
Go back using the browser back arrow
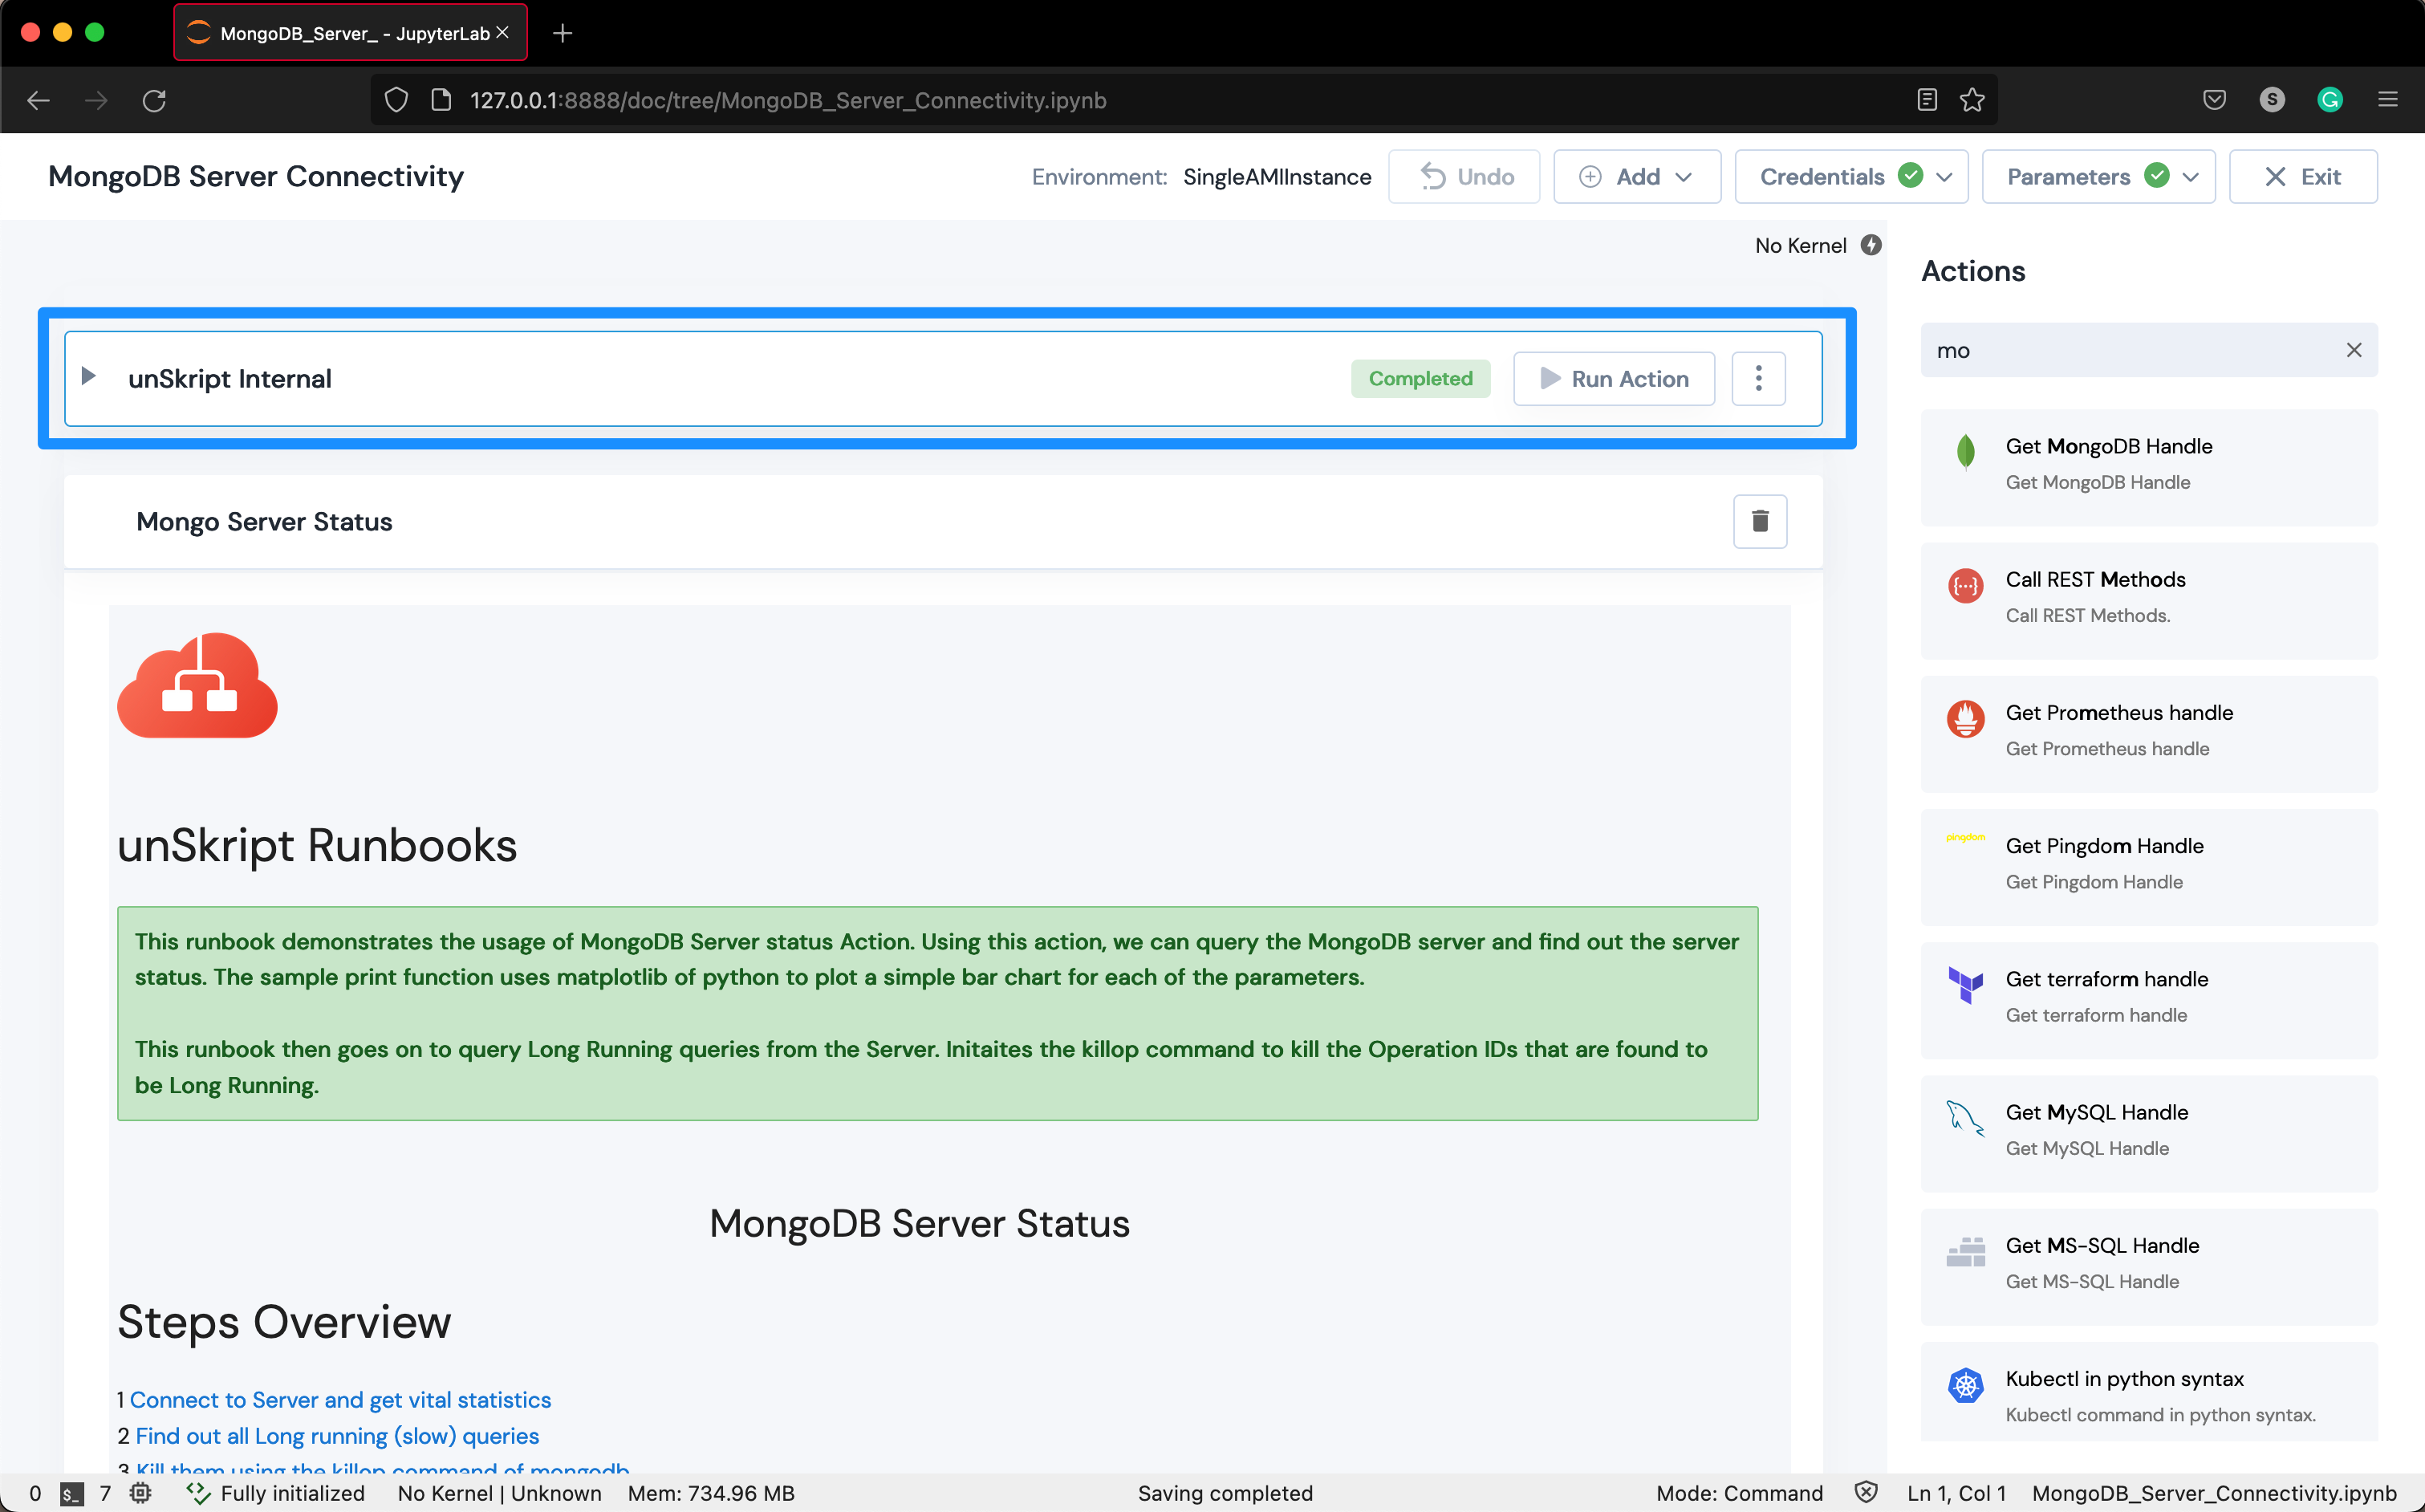click(x=38, y=100)
